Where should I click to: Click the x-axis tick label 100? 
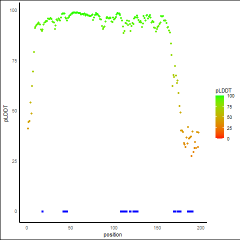(114, 227)
